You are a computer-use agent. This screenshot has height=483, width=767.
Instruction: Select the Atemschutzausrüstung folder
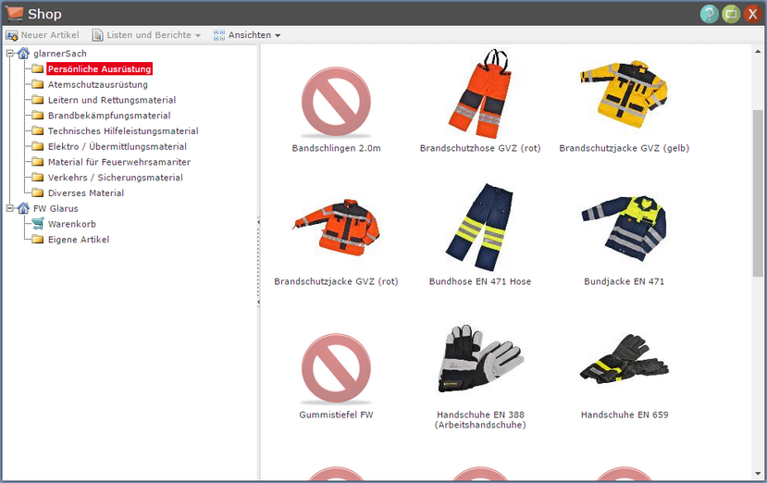[98, 84]
